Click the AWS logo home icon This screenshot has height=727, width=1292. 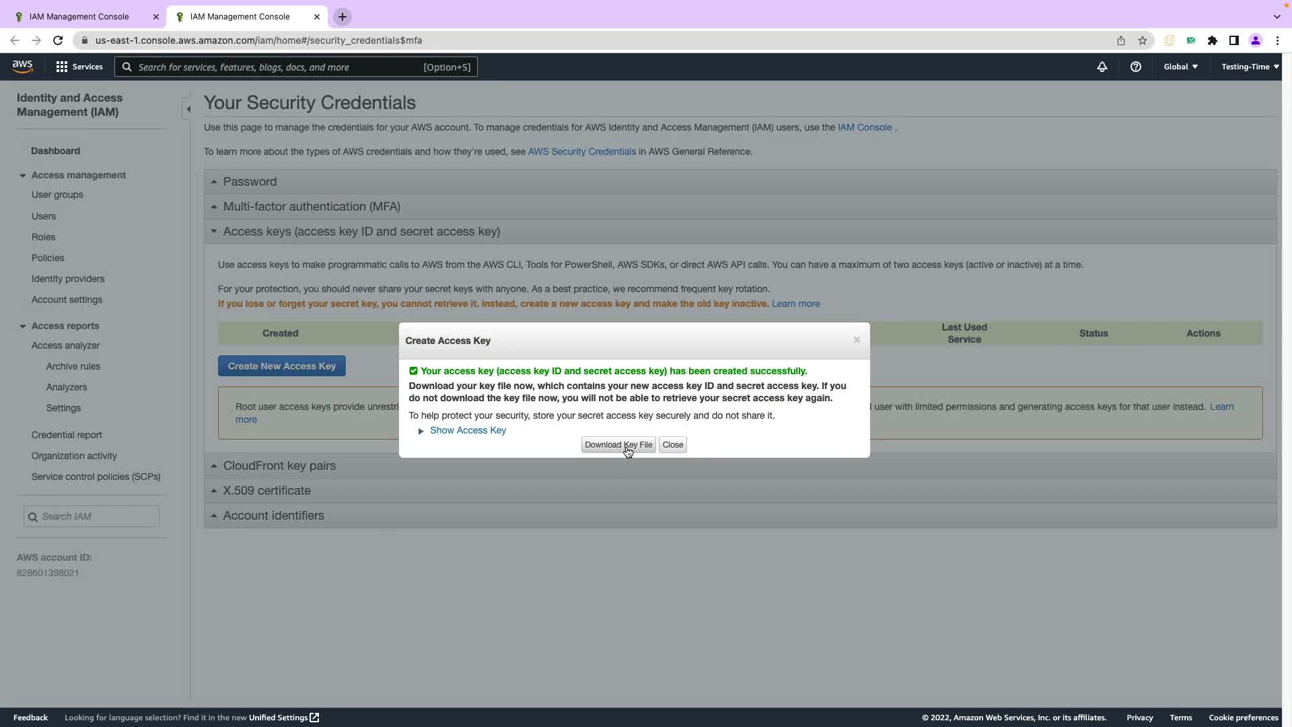click(x=22, y=67)
